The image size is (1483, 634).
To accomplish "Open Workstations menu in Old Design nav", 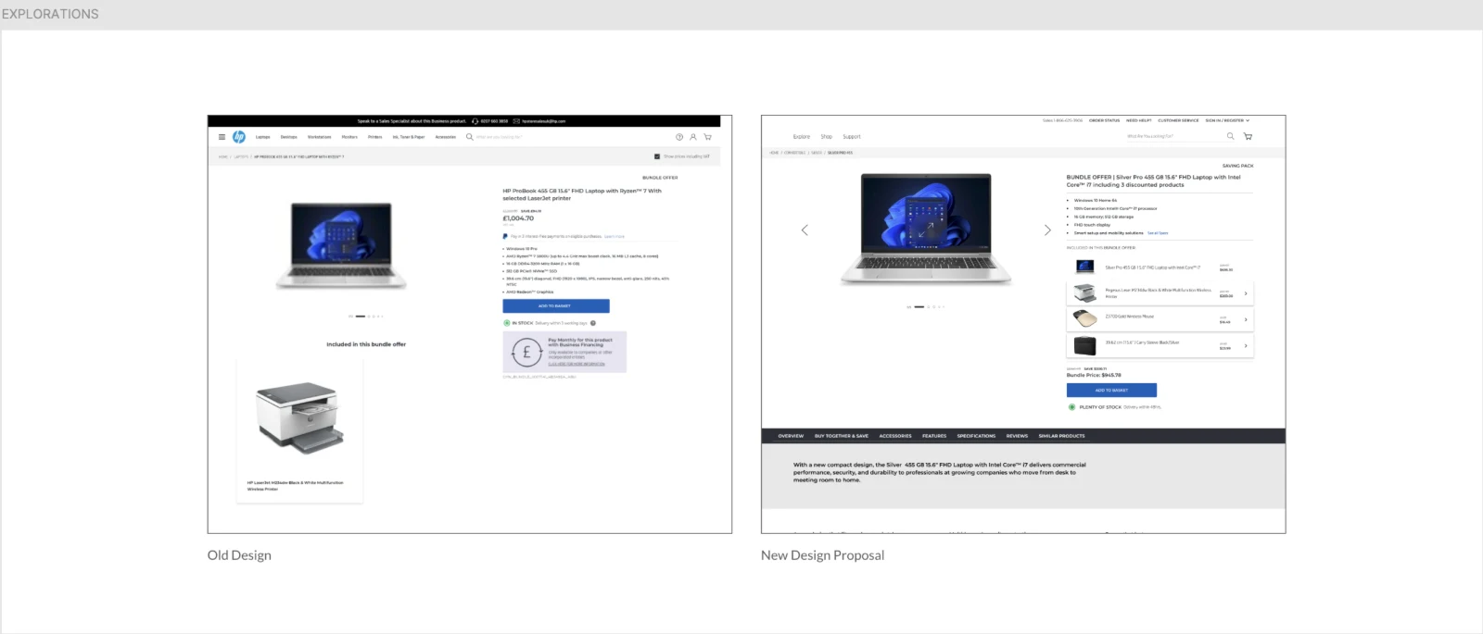I will click(319, 137).
